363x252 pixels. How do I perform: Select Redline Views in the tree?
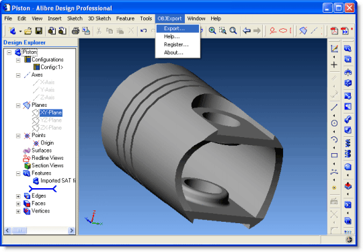coord(48,158)
